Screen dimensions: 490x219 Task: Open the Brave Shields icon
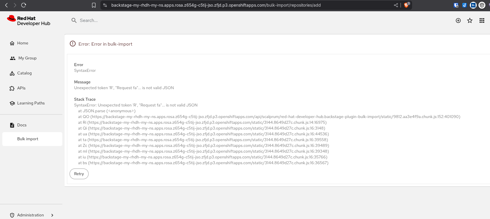406,5
